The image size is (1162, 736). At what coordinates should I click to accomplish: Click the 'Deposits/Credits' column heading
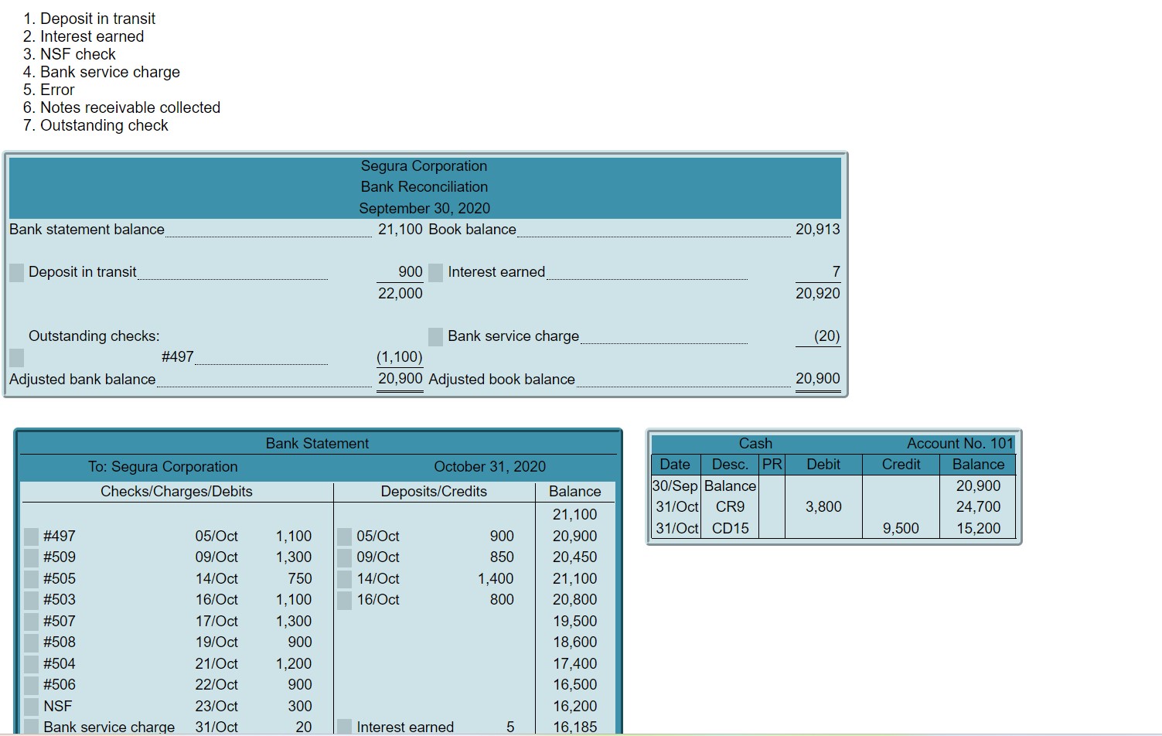pyautogui.click(x=434, y=492)
